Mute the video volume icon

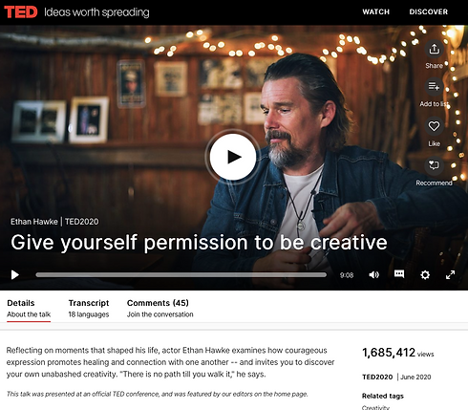pos(373,274)
